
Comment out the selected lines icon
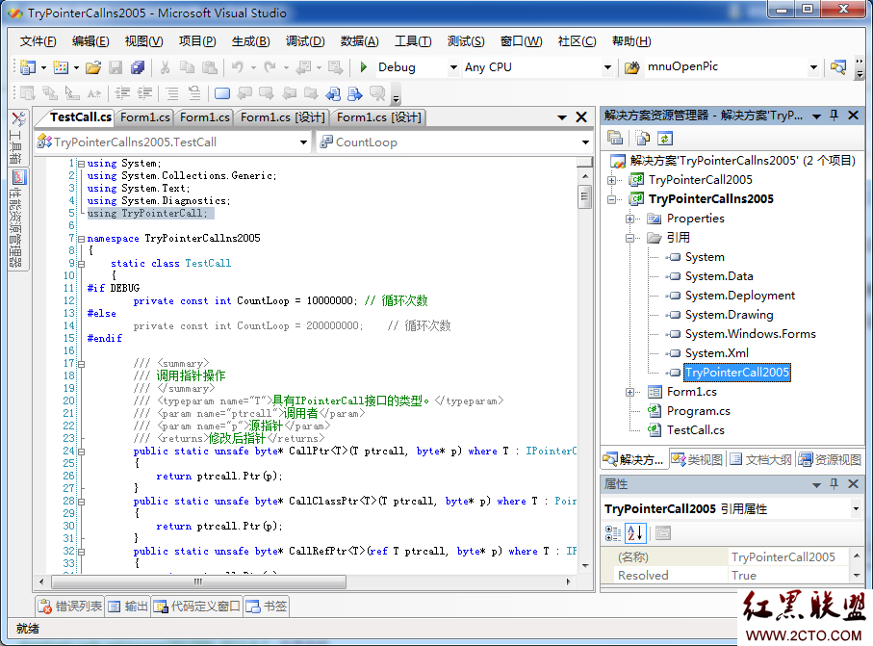pyautogui.click(x=172, y=93)
